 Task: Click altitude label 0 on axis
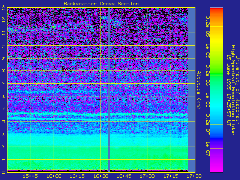[x=4, y=172]
